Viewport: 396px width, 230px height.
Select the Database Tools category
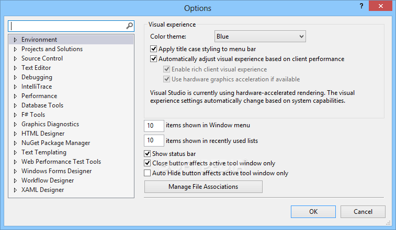pos(42,105)
